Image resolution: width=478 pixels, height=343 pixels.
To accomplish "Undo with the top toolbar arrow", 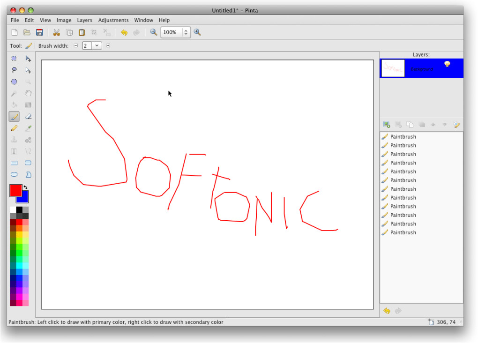I will pos(124,32).
